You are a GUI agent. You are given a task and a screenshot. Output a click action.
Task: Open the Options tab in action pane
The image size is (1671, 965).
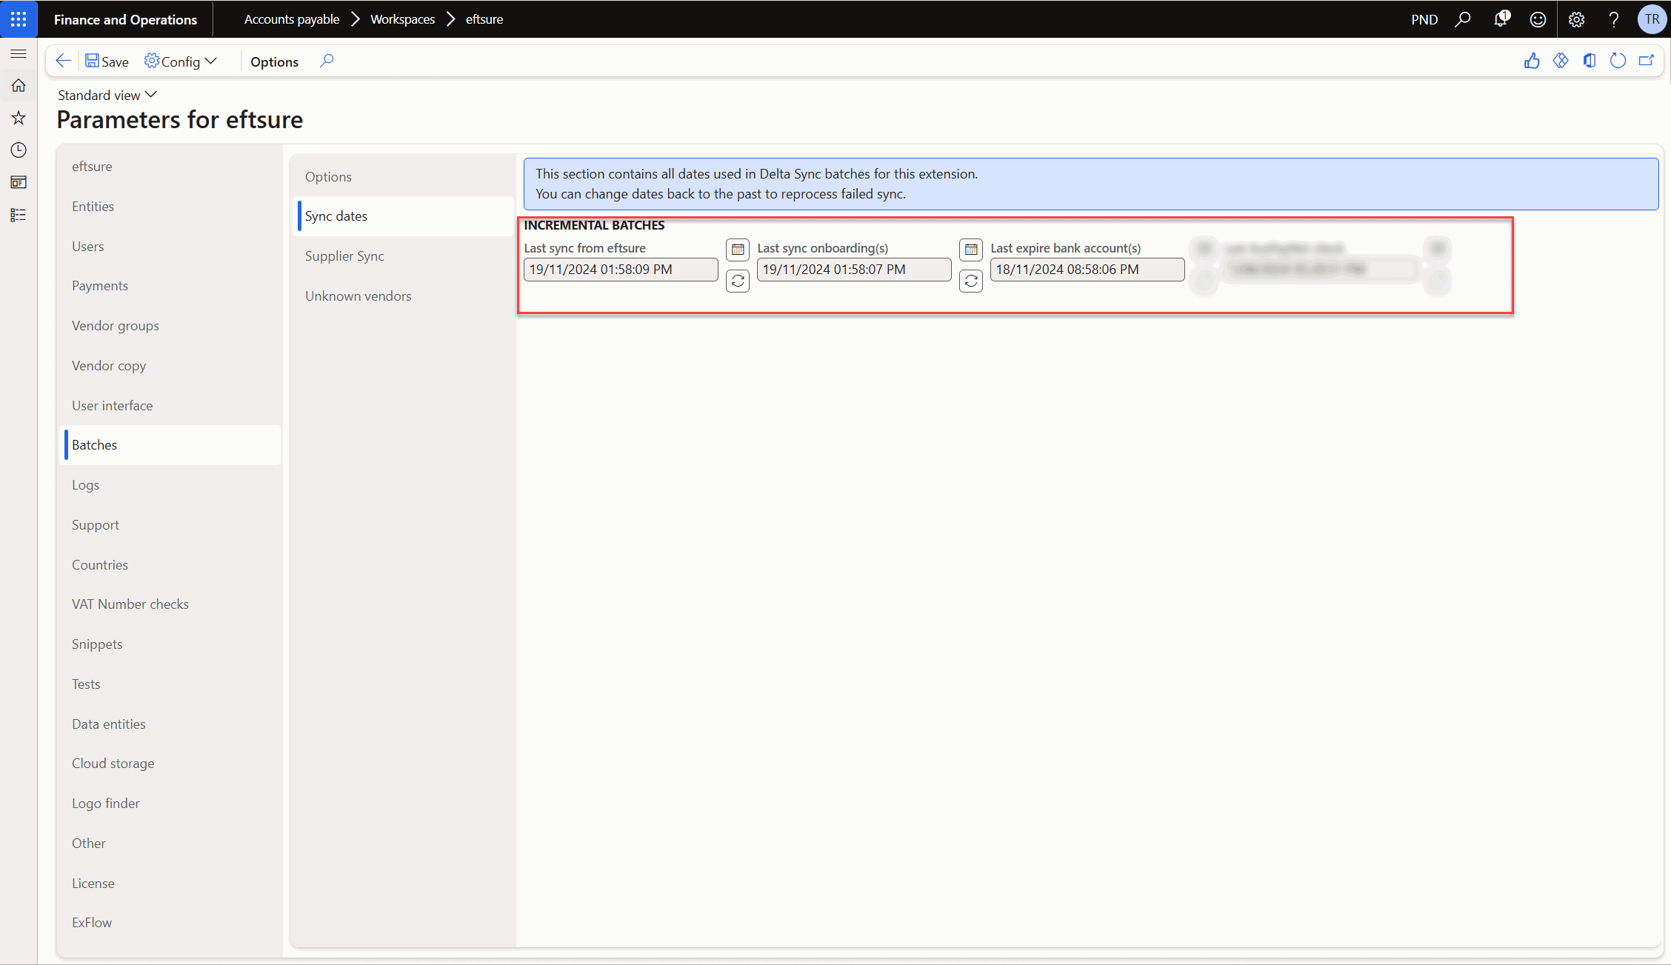274,61
